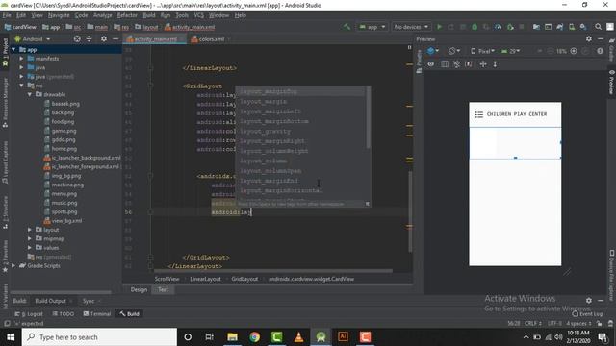This screenshot has width=616, height=346.
Task: Open Search Everywhere magnifier icon
Action: click(x=598, y=27)
